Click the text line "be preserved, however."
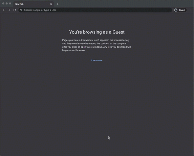This screenshot has width=194, height=156. tap(74, 50)
